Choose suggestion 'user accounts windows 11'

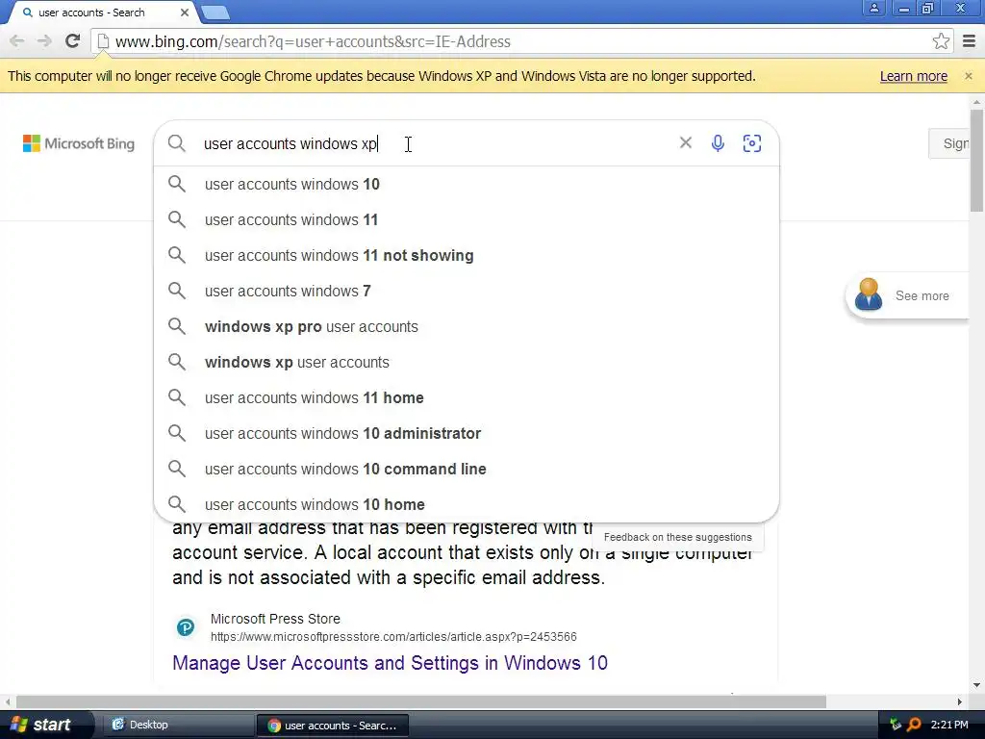pyautogui.click(x=467, y=220)
